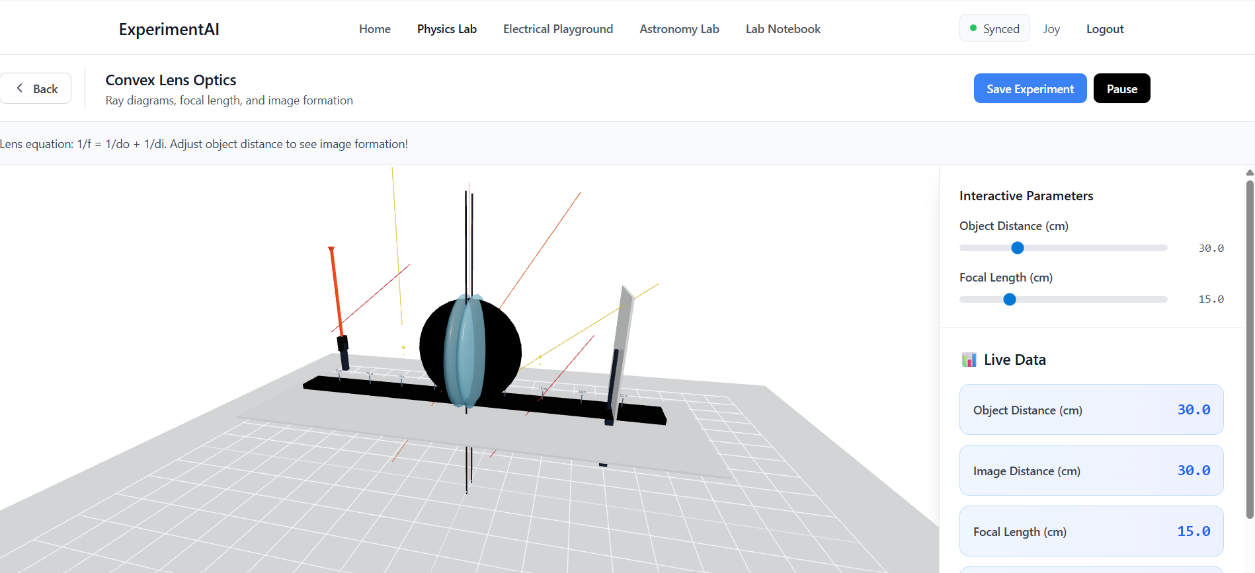The height and width of the screenshot is (573, 1255).
Task: Click the orange object arrow in scene
Action: (336, 291)
